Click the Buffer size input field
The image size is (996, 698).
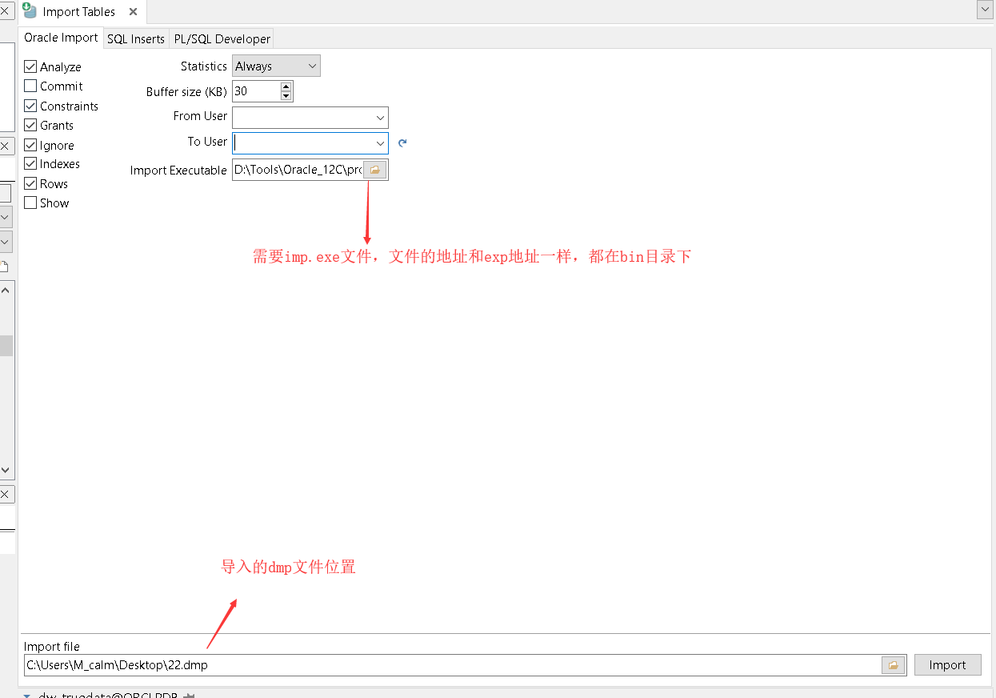click(x=256, y=91)
